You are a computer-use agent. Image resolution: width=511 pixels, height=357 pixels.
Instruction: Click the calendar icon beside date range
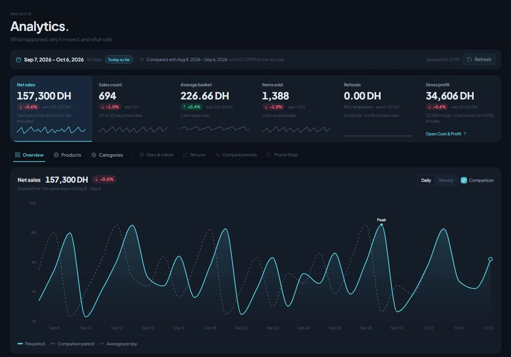pyautogui.click(x=18, y=60)
